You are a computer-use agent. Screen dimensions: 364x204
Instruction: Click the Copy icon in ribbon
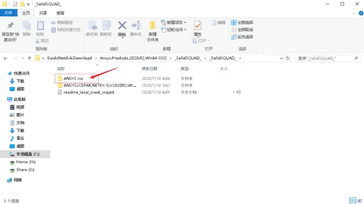[26, 25]
